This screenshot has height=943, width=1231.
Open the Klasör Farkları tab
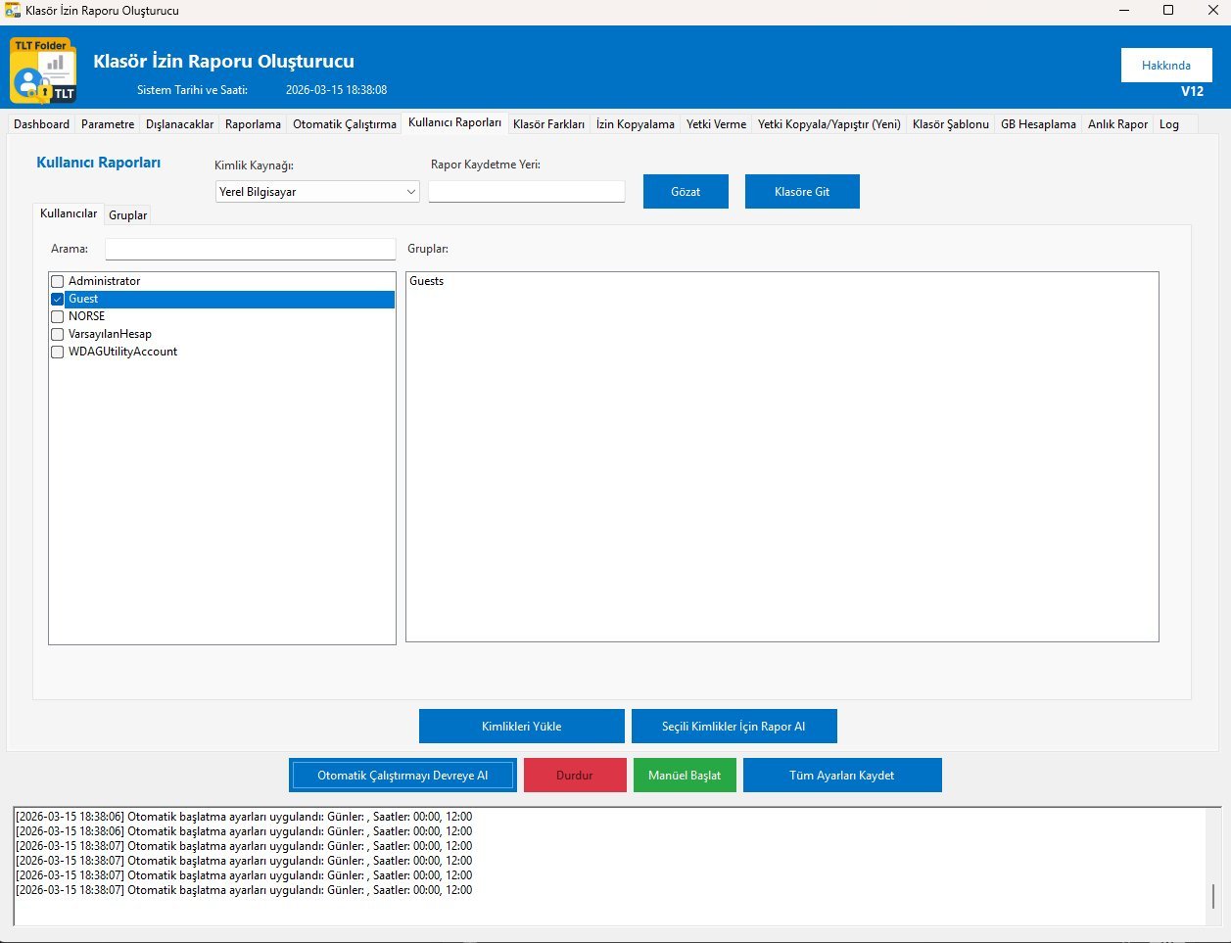point(548,124)
